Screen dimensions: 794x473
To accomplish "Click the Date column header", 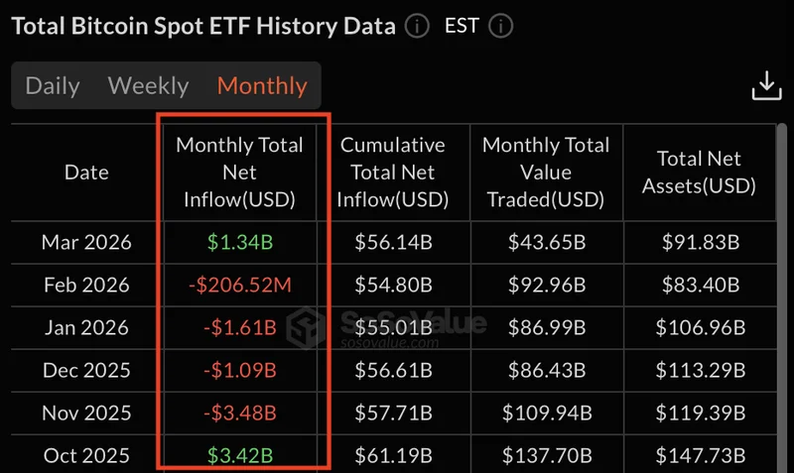I will coord(86,172).
